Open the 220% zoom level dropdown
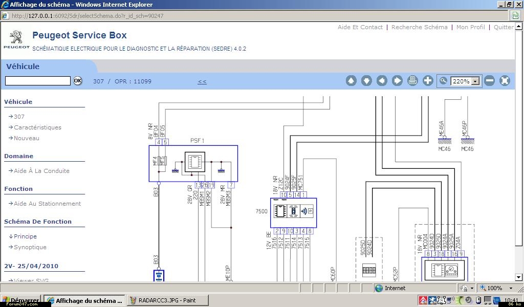Viewport: 524px width, 307px height. 475,81
